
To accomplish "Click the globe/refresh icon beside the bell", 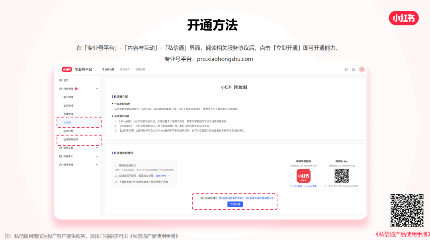I will (346, 69).
